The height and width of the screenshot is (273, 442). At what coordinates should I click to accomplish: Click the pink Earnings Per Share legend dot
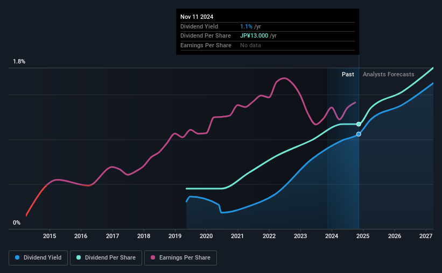click(153, 257)
